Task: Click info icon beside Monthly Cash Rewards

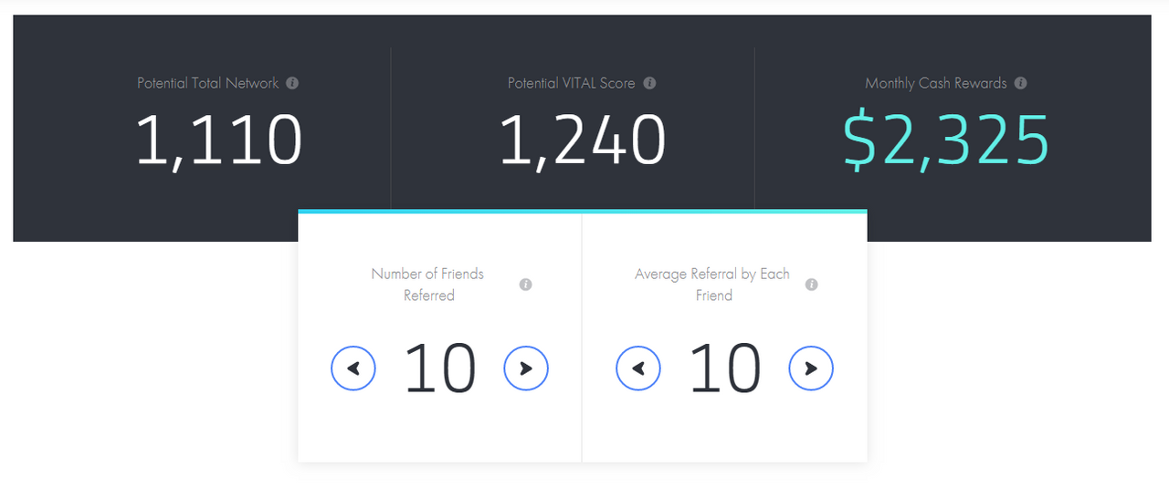Action: (1021, 83)
